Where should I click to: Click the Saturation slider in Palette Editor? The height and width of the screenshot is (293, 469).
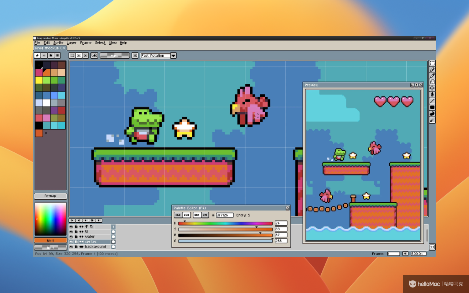[225, 229]
